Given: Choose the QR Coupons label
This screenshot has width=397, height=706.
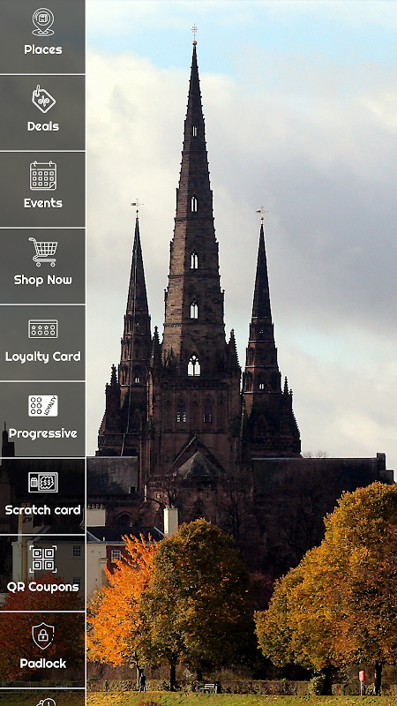Looking at the screenshot, I should pos(42,587).
